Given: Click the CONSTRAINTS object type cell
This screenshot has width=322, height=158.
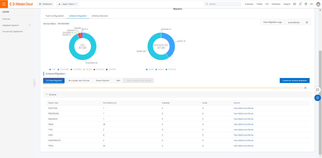Looking at the screenshot, I should click(x=54, y=140).
